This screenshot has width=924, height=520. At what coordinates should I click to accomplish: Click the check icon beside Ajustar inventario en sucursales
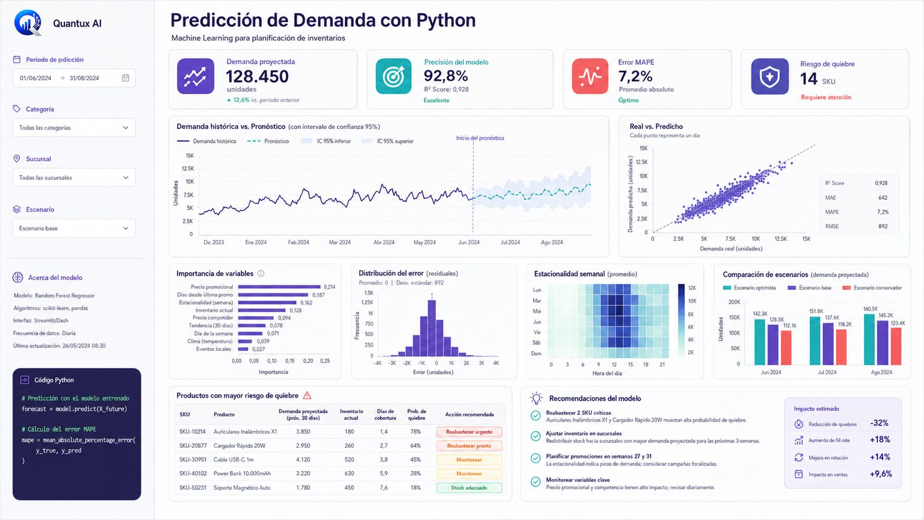pyautogui.click(x=535, y=436)
